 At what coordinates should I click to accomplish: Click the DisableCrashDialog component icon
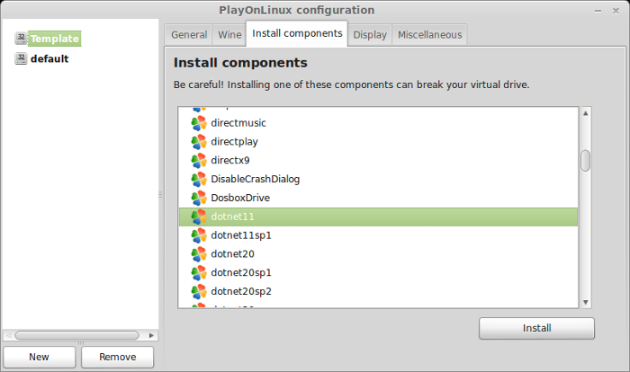[x=199, y=179]
